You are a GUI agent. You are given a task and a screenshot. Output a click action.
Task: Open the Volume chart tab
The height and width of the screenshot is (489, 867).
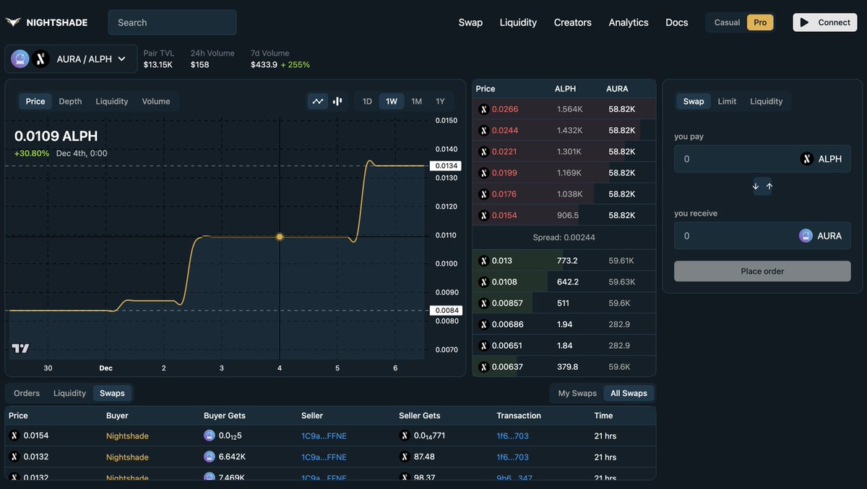pos(156,101)
